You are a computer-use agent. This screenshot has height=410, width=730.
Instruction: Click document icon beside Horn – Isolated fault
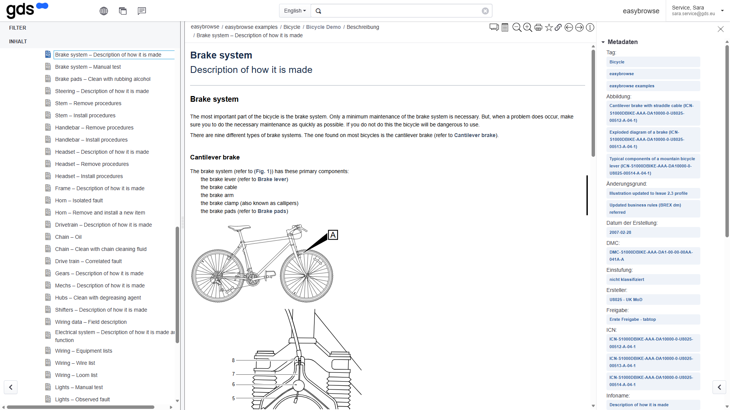tap(48, 200)
